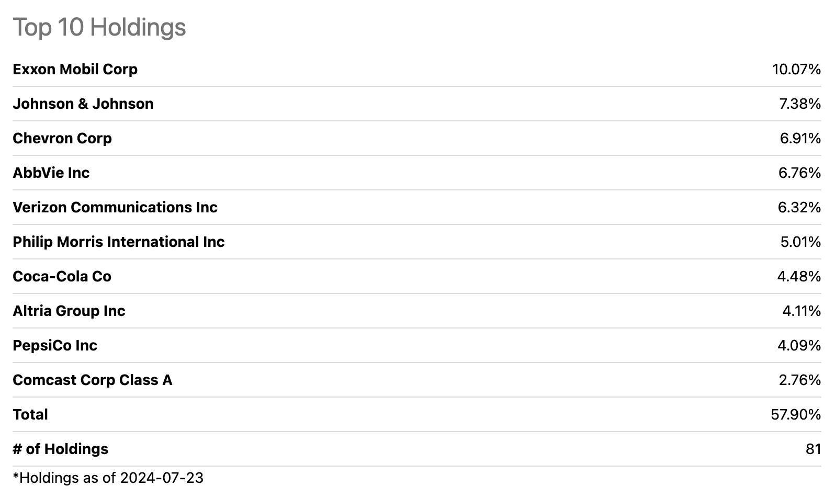
Task: Click the PepsiCo Inc holding name
Action: [55, 346]
